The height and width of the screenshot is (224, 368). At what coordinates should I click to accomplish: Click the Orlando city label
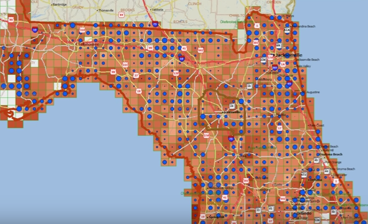(304, 213)
